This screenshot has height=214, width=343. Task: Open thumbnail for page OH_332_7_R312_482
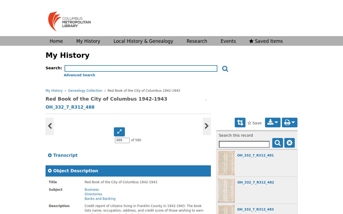(x=226, y=190)
